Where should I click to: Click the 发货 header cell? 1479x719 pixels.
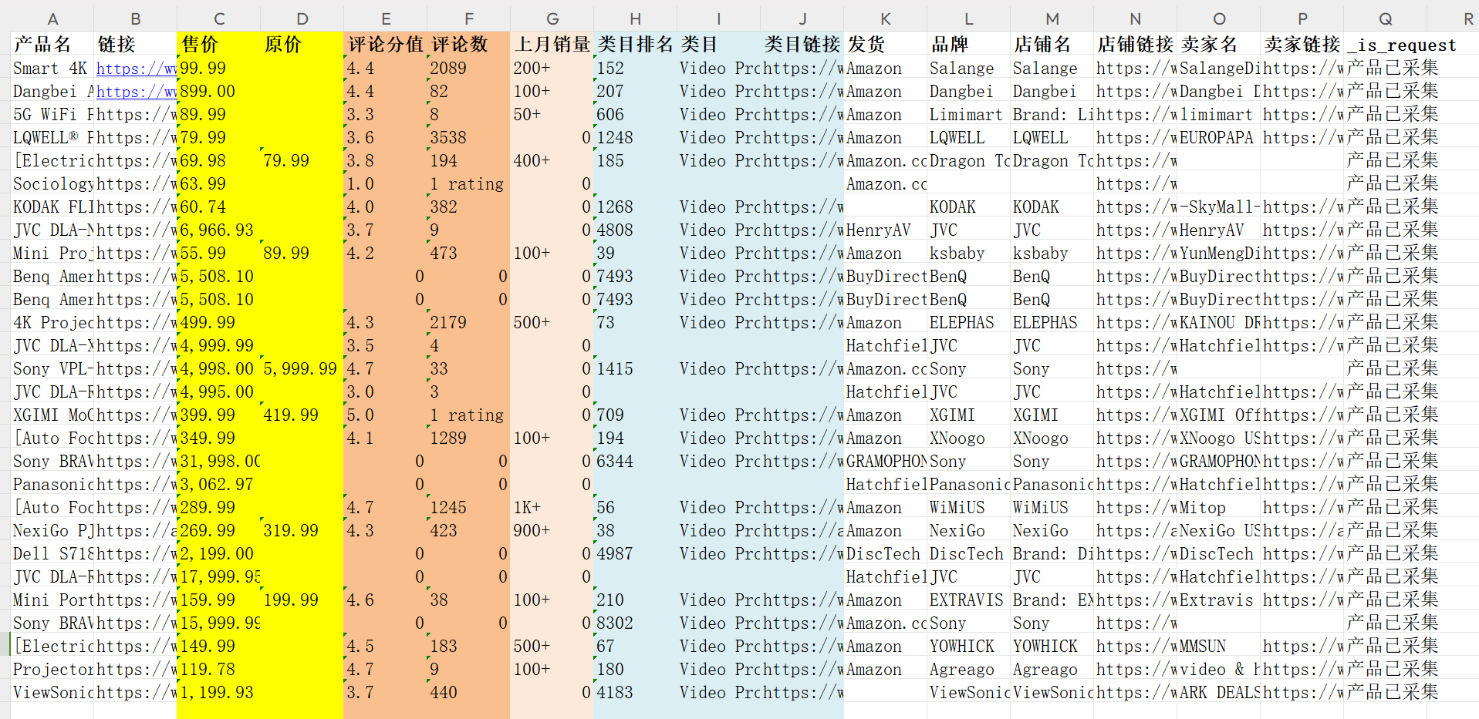(886, 44)
